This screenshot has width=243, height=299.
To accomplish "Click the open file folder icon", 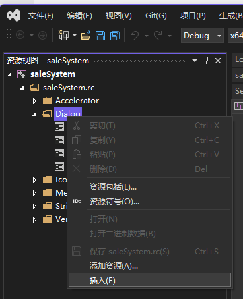I will [86, 35].
